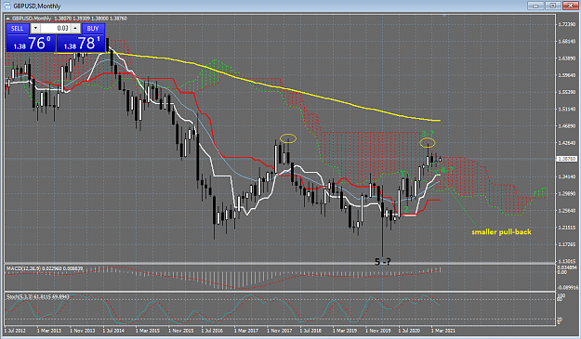Viewport: 581px width, 339px height.
Task: Select the green '3-?' wave label
Action: (x=428, y=134)
